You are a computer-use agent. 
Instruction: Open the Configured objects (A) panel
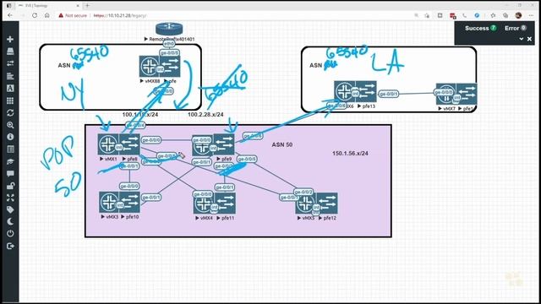coord(10,88)
